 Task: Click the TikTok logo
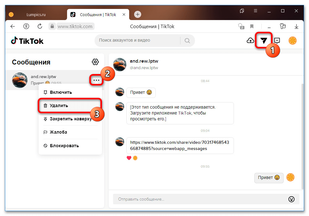(27, 41)
